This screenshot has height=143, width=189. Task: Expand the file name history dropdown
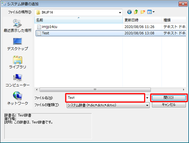tap(147, 98)
